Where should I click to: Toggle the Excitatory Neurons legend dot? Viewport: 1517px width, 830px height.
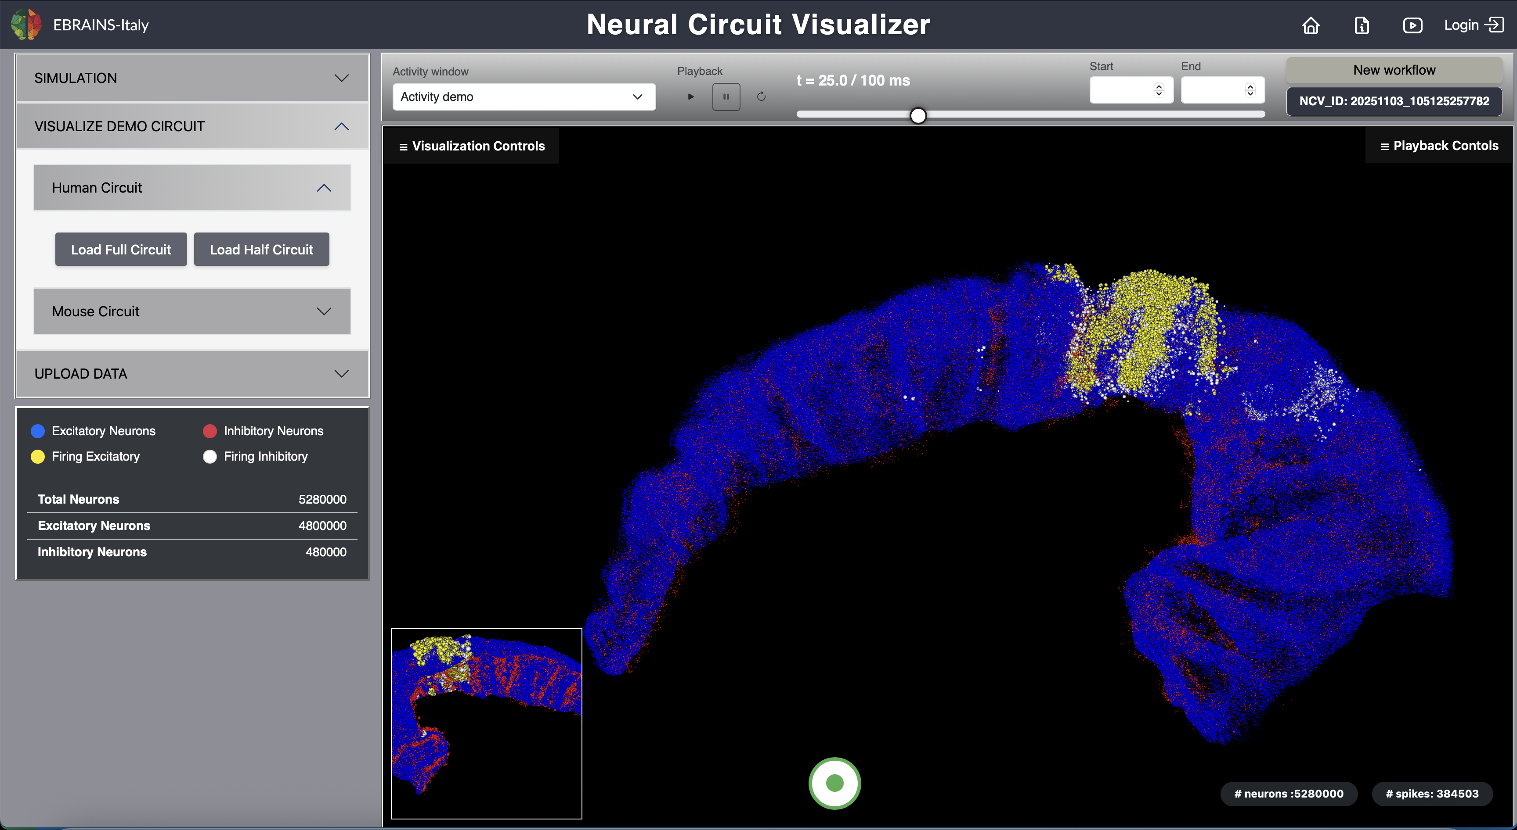[38, 431]
